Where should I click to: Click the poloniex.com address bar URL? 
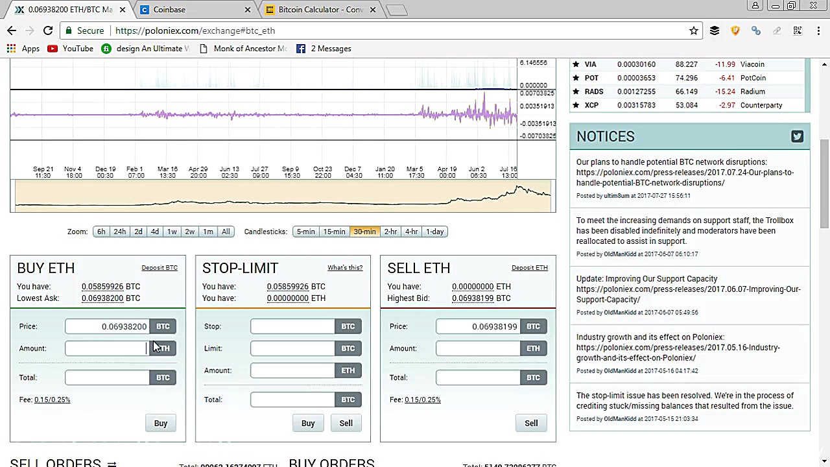coord(195,30)
